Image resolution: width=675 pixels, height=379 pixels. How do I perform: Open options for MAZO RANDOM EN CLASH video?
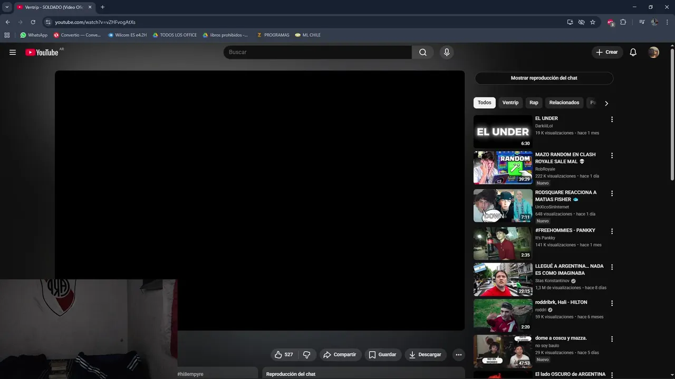(612, 155)
